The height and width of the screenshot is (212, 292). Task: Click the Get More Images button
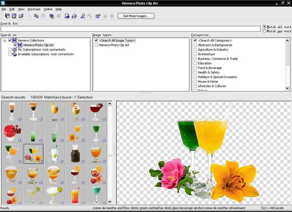(x=136, y=16)
